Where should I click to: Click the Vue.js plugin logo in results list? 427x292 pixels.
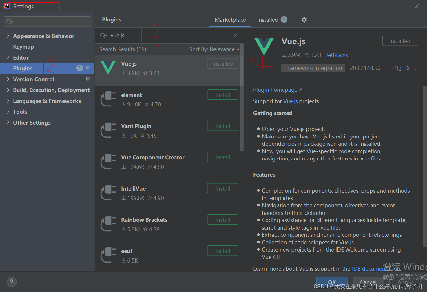click(108, 68)
